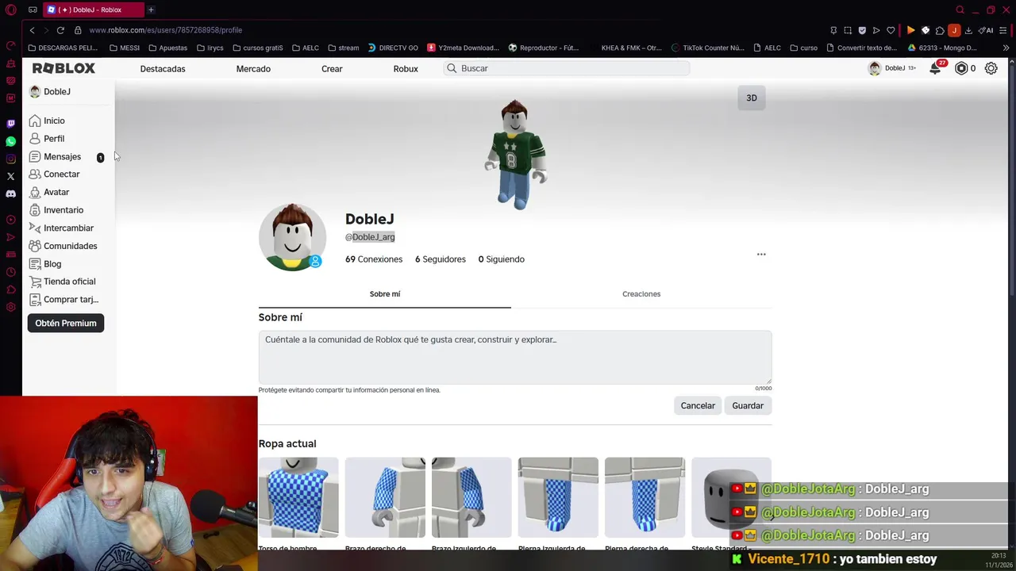Image resolution: width=1016 pixels, height=571 pixels.
Task: Toggle the 3D avatar view
Action: [x=752, y=98]
